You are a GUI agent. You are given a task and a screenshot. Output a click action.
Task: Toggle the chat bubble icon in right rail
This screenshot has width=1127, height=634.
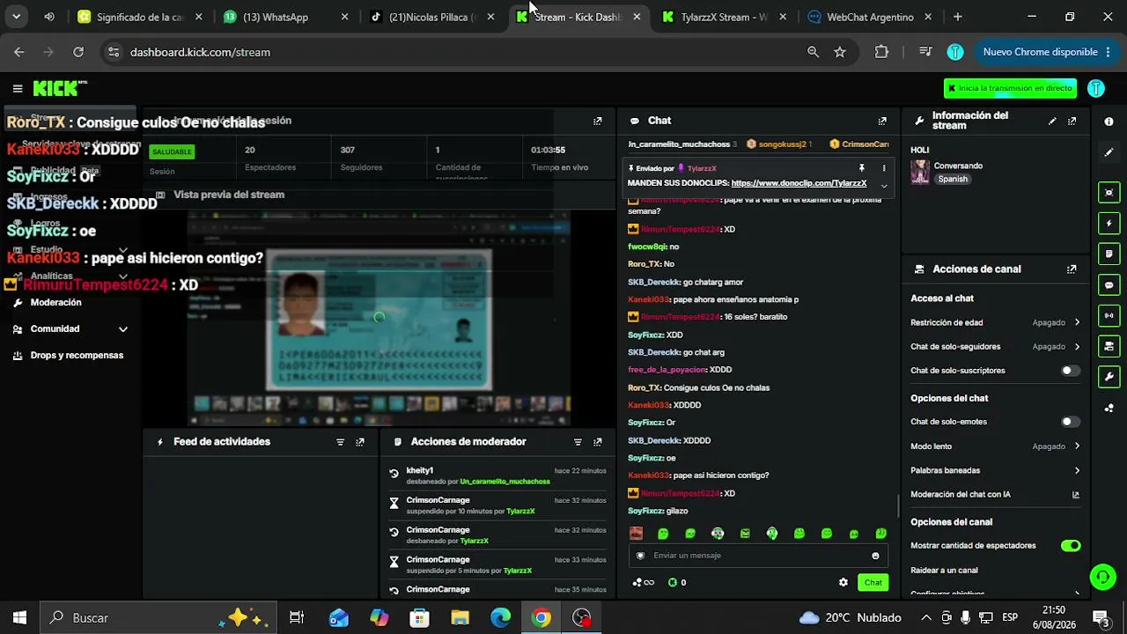1109,285
